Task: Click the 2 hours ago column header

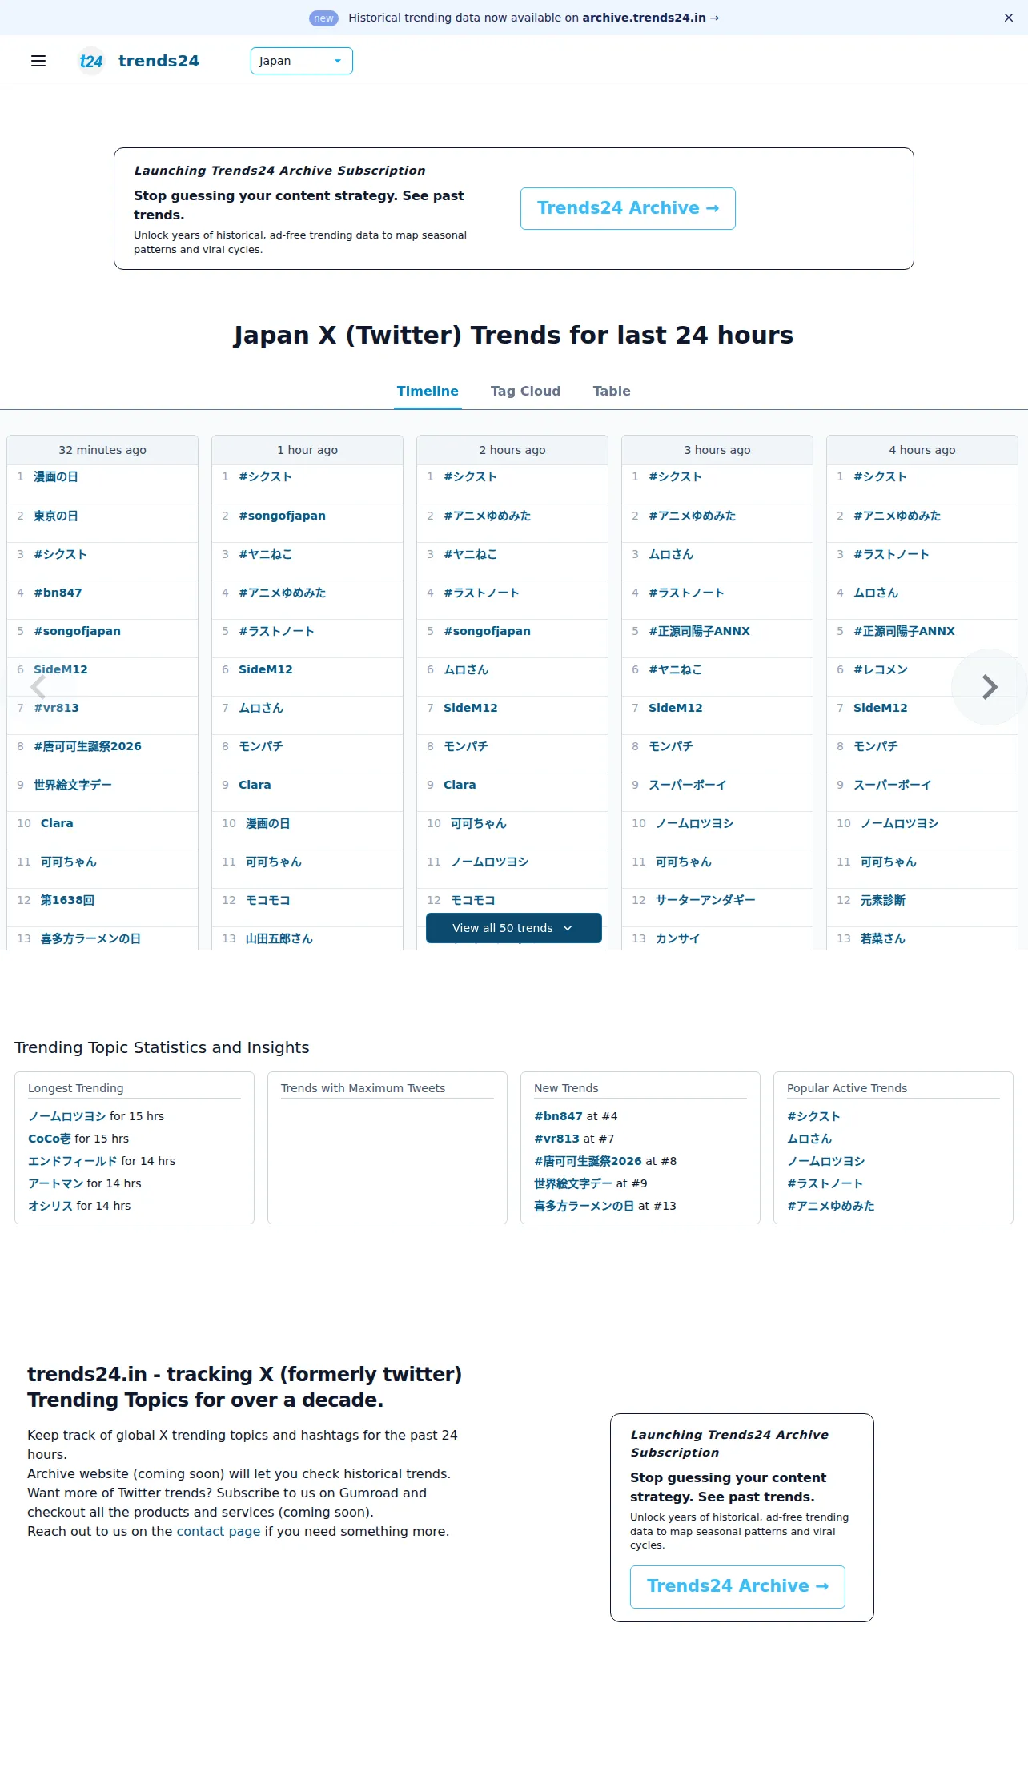Action: click(x=512, y=450)
